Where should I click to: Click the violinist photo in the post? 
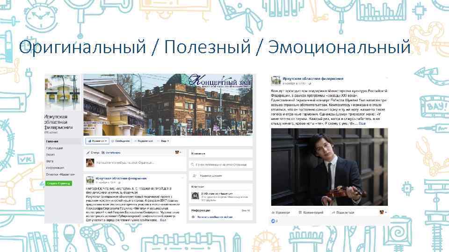click(329, 167)
